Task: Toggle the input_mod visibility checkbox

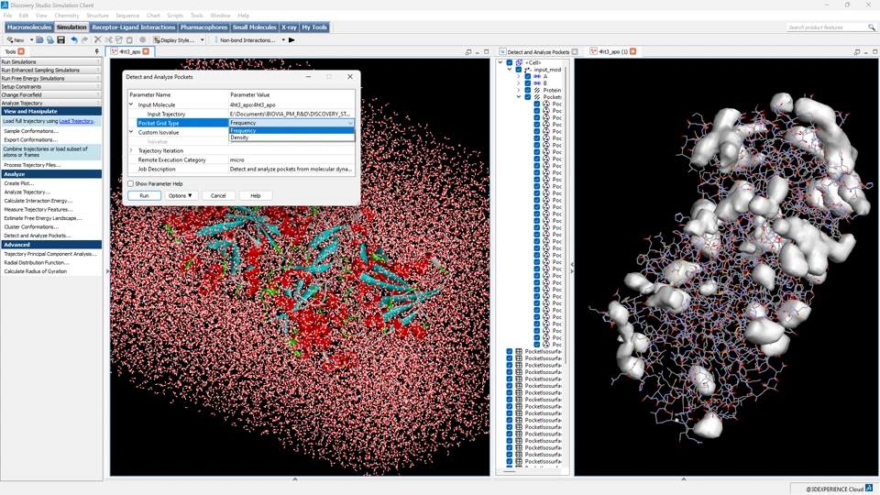Action: pos(519,70)
